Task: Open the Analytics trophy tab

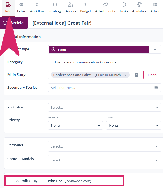Action: [139, 5]
